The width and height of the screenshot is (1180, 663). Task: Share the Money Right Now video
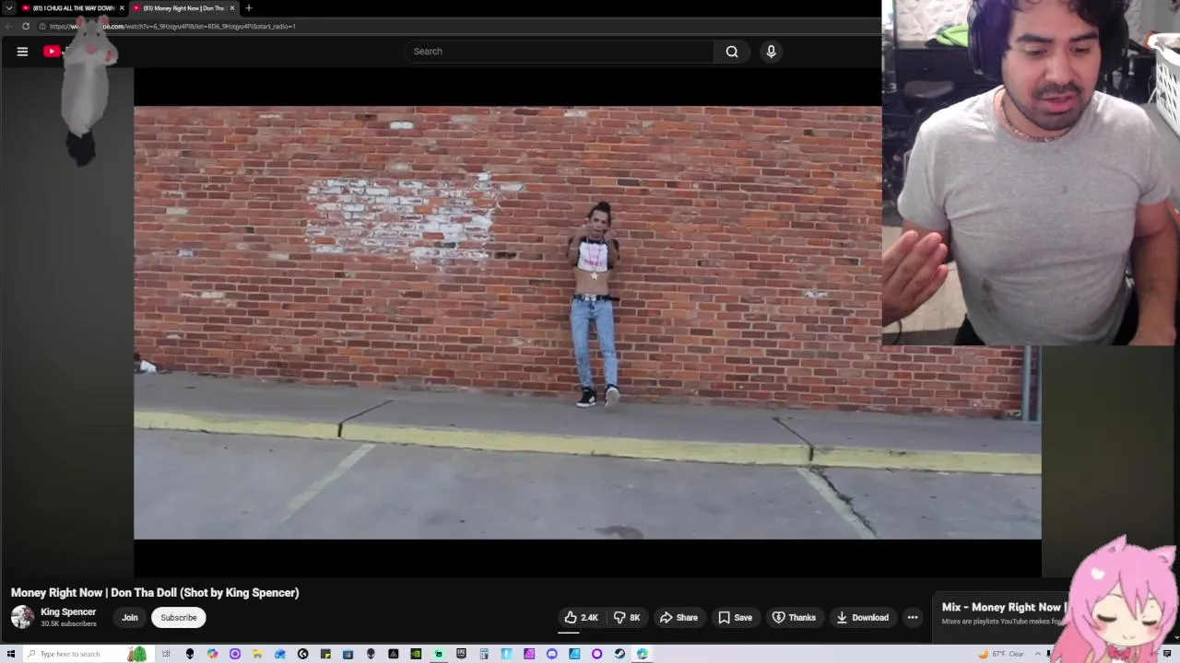click(678, 618)
